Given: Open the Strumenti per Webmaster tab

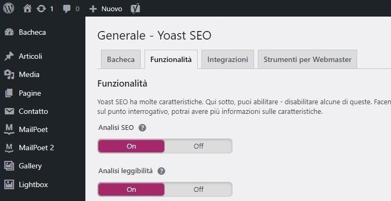Looking at the screenshot, I should [307, 59].
